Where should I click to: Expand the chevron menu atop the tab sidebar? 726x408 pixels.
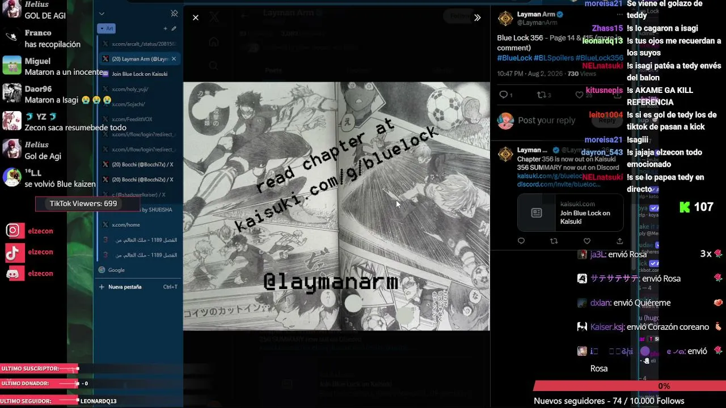pos(102,14)
